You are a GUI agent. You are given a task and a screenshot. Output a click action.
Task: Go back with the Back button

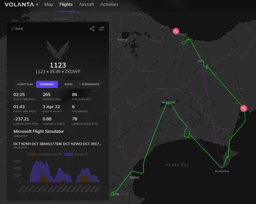point(17,29)
